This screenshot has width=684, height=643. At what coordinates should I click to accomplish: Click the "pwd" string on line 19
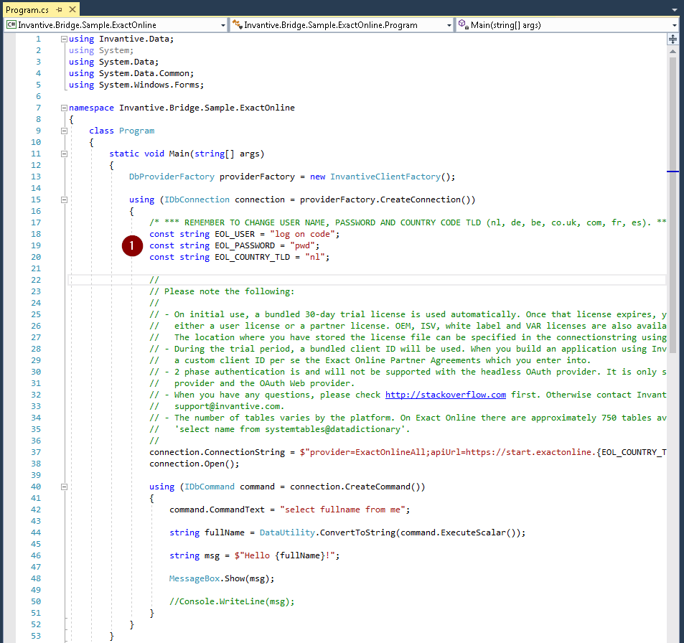coord(302,245)
